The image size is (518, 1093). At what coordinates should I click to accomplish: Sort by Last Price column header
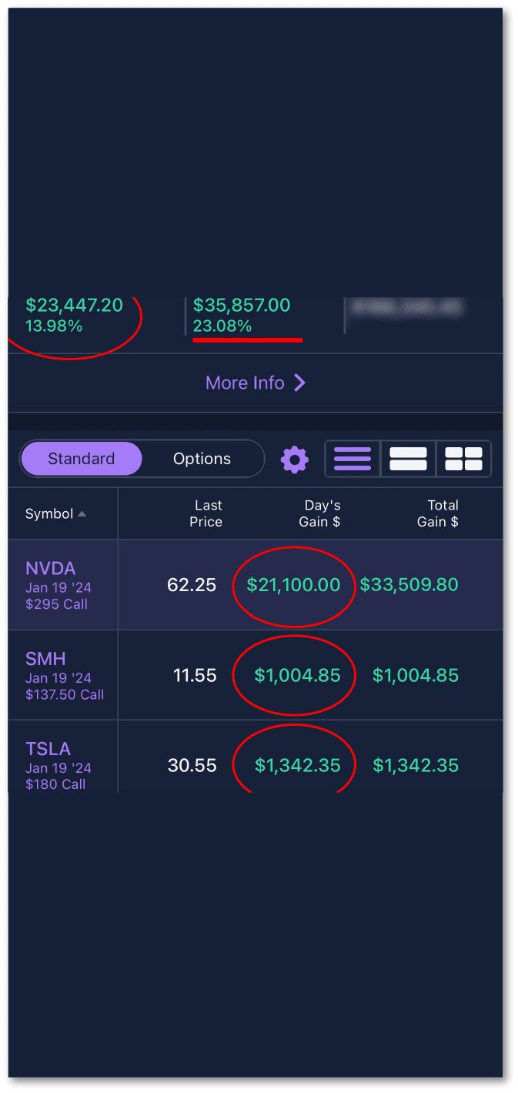point(207,513)
